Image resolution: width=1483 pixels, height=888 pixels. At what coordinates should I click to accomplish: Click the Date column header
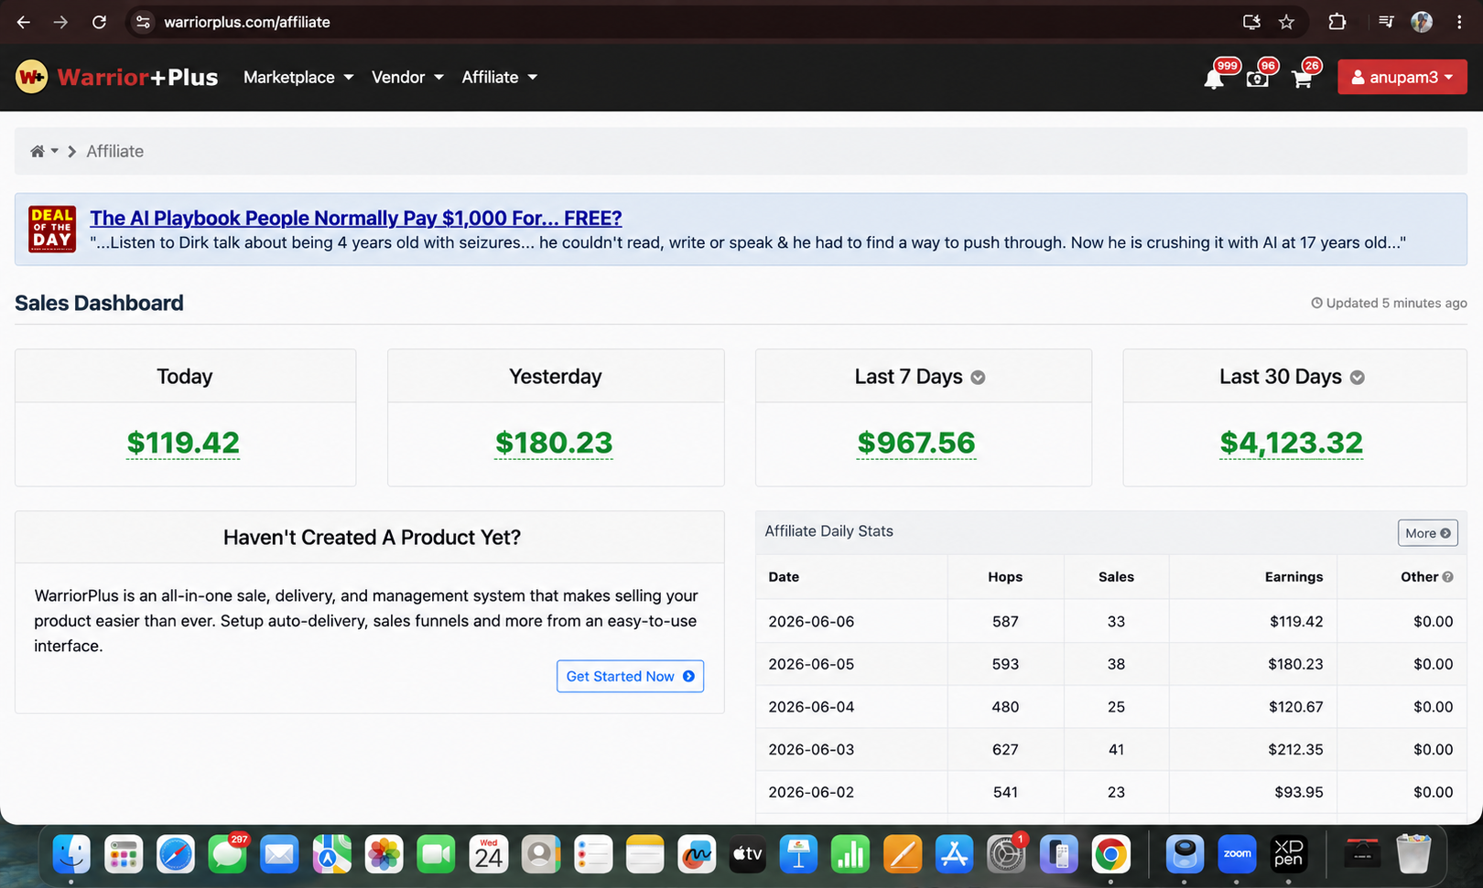click(784, 577)
